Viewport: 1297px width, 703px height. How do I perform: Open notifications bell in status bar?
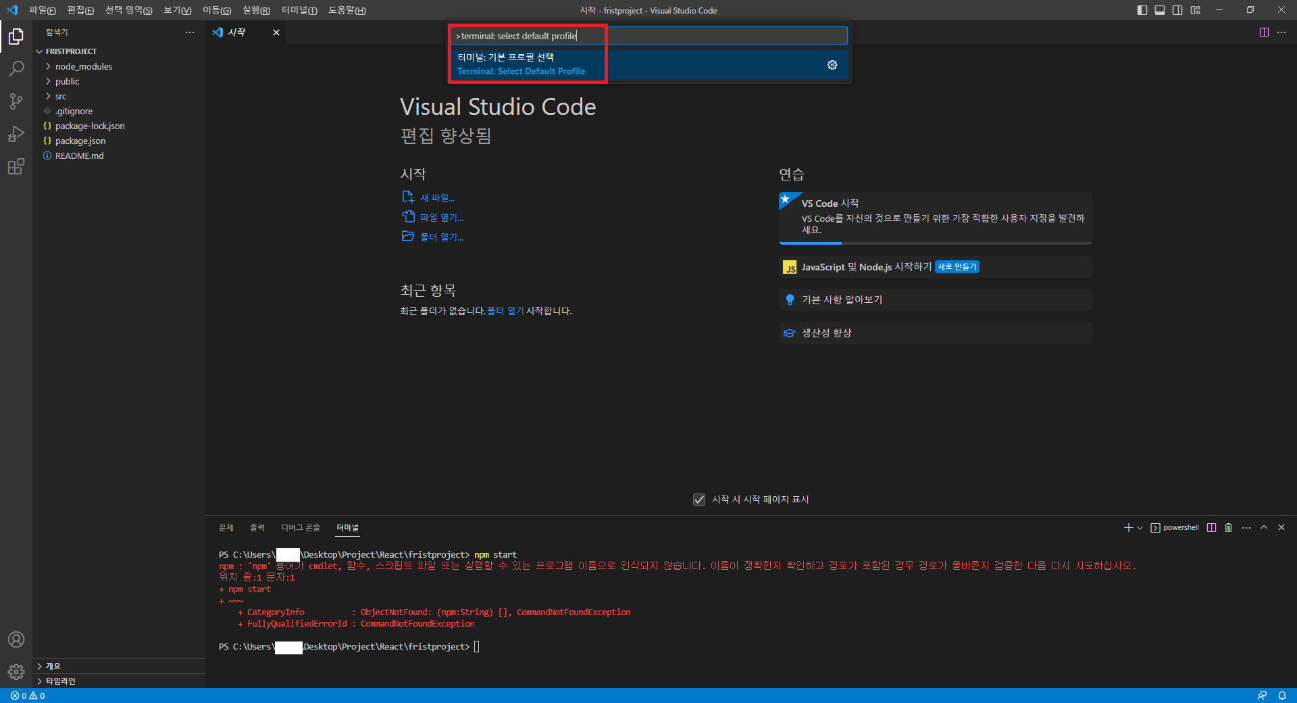pyautogui.click(x=1282, y=696)
